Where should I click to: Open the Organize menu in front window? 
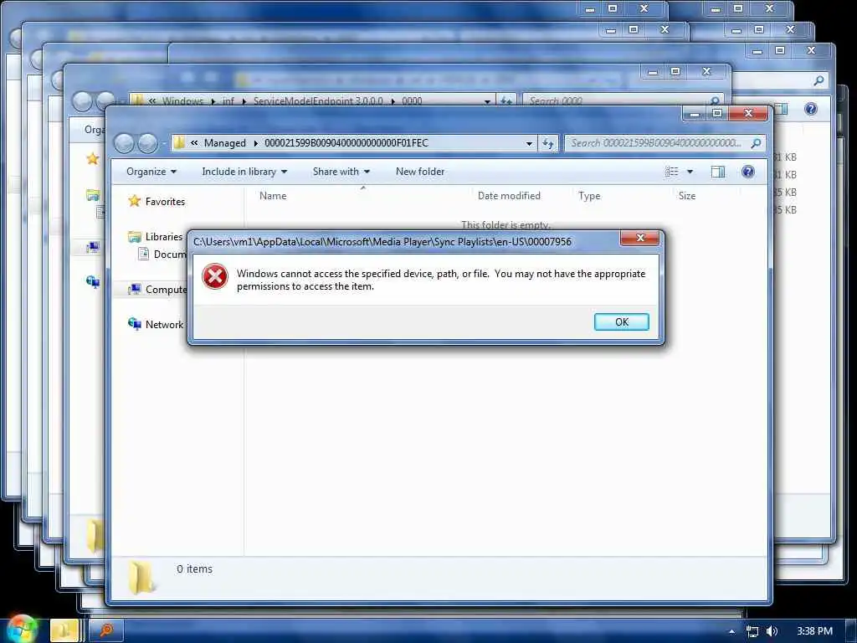click(151, 172)
